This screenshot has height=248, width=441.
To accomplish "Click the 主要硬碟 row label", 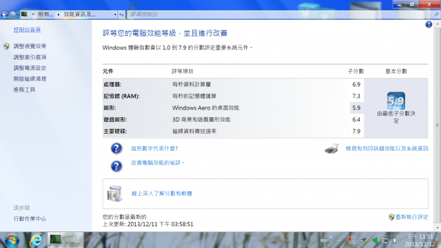I will click(115, 132).
